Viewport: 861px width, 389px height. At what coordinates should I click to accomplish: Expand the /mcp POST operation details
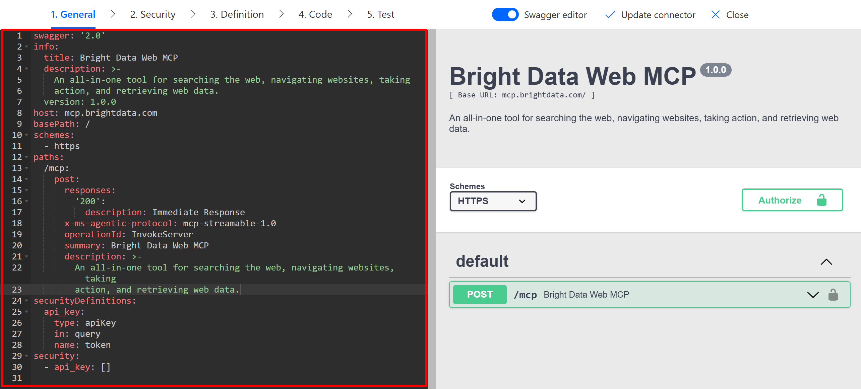pyautogui.click(x=812, y=295)
